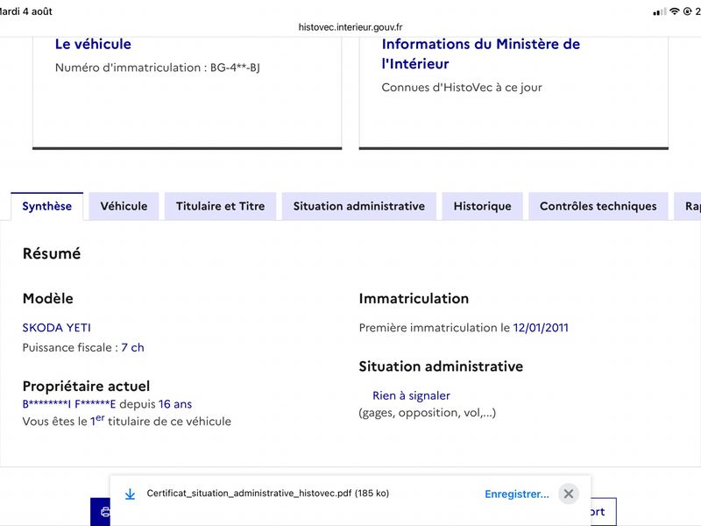701x526 pixels.
Task: Select the Situation administrative tab
Action: click(359, 206)
